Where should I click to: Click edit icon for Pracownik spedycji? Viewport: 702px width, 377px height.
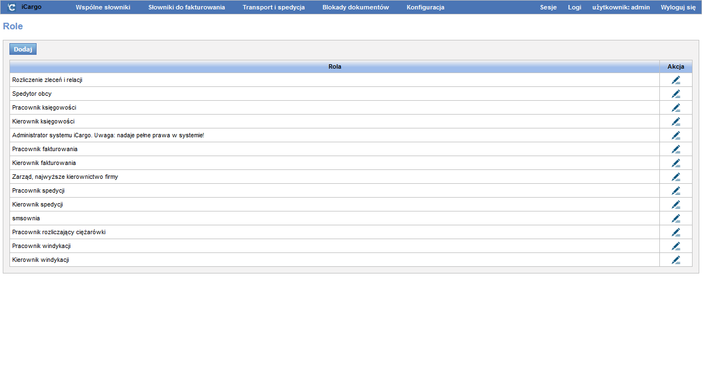[675, 191]
